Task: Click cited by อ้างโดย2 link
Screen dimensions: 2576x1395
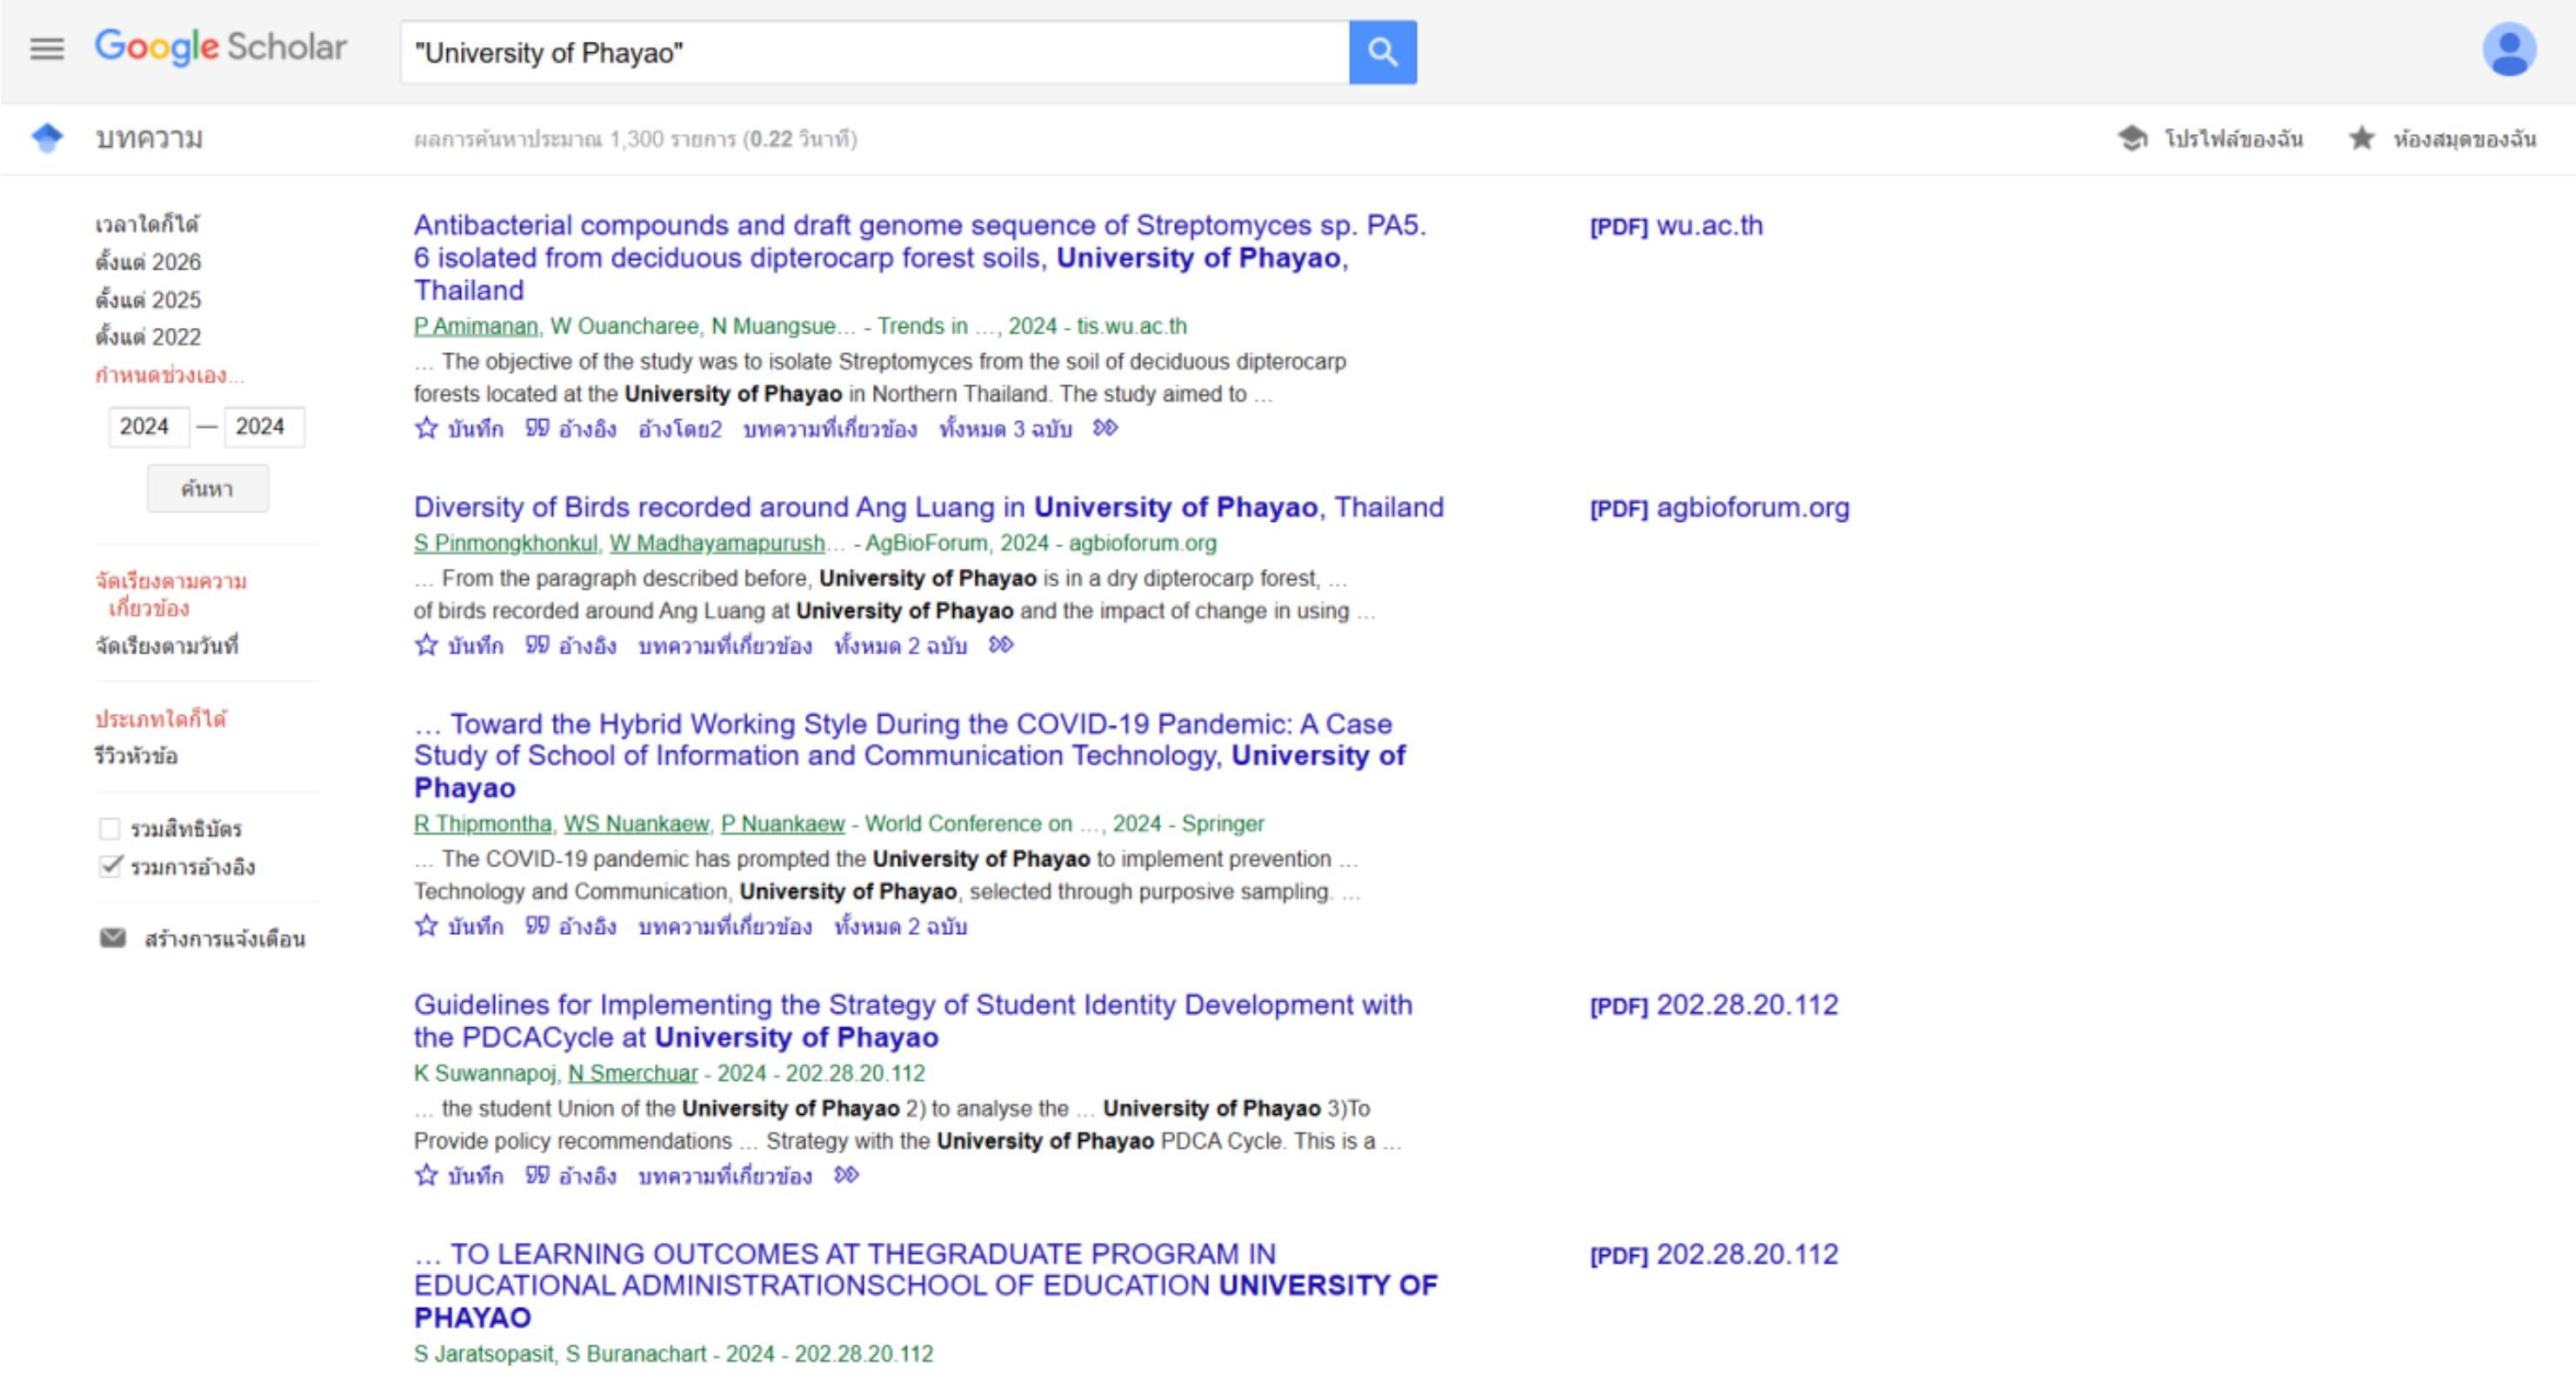Action: coord(680,429)
